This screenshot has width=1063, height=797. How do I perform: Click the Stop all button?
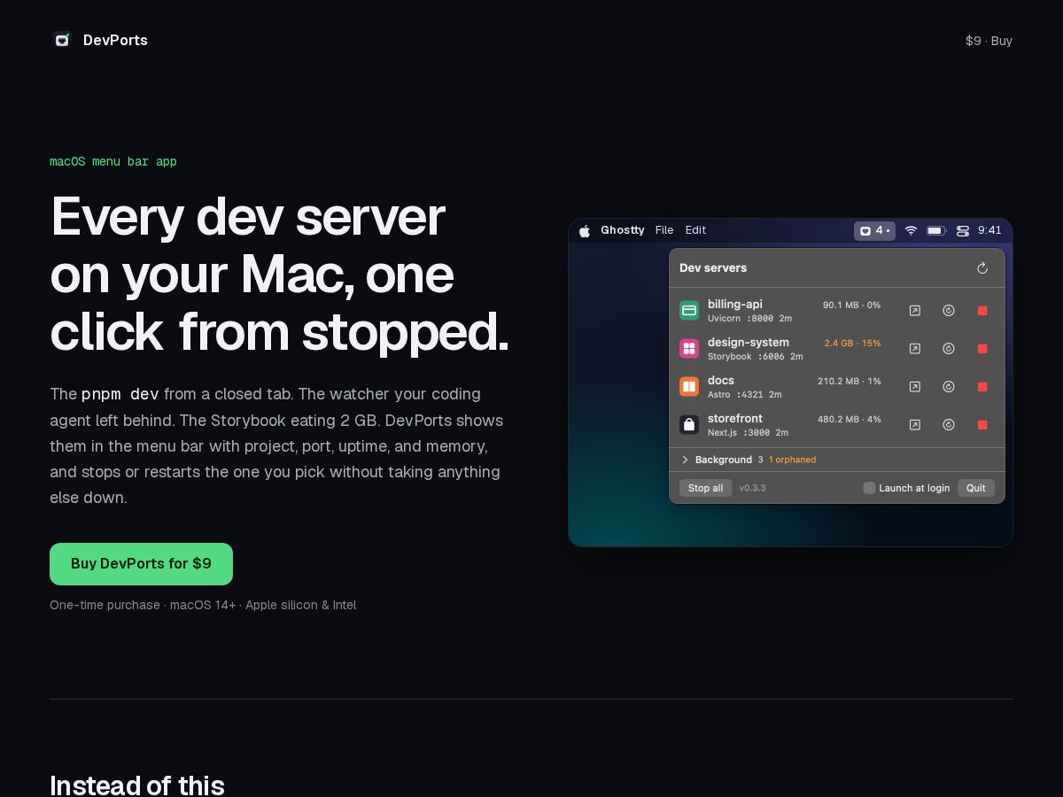705,488
